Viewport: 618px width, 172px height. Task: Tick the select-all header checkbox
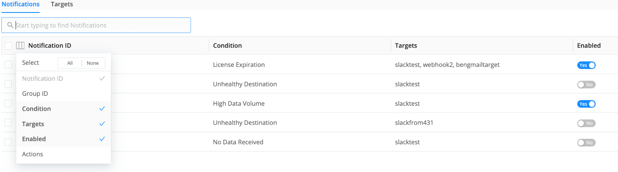(x=8, y=46)
